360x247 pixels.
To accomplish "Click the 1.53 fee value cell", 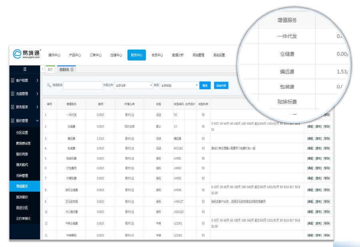I will coord(100,139).
